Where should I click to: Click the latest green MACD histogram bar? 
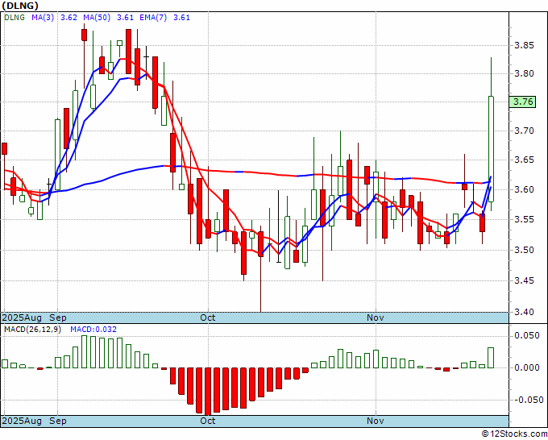[x=491, y=358]
